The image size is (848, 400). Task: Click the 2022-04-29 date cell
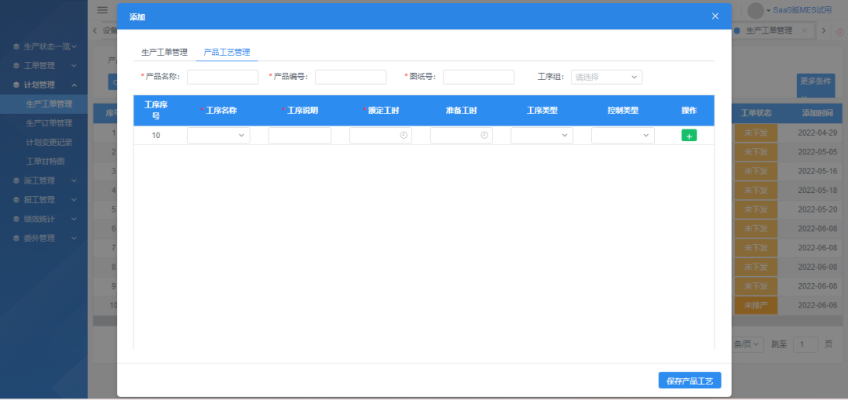point(817,133)
